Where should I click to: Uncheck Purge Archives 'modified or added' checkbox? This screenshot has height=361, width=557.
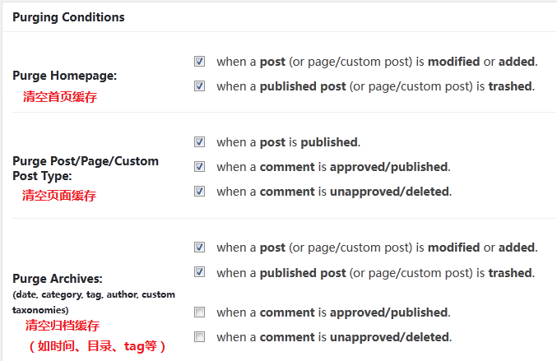tap(200, 247)
